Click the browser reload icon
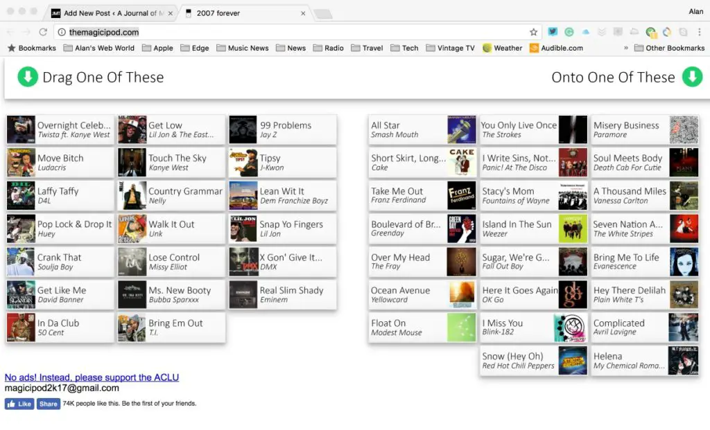 pos(43,32)
